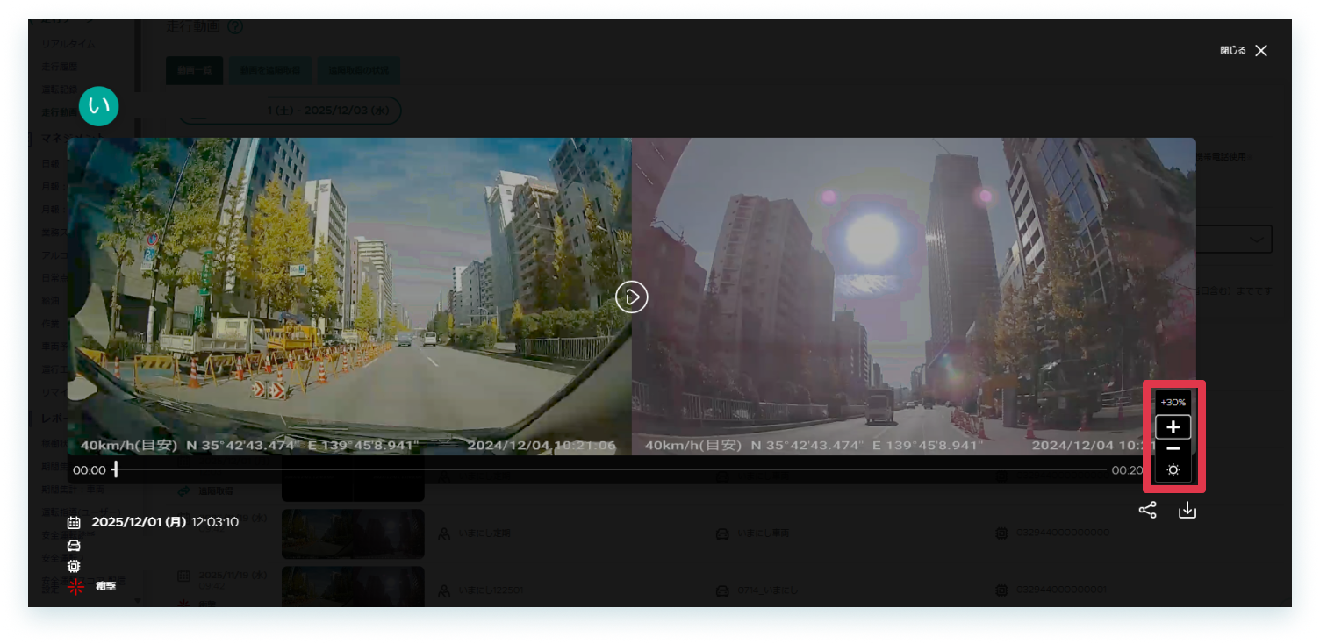Zoom out with the minus icon
1320x644 pixels.
(1173, 448)
